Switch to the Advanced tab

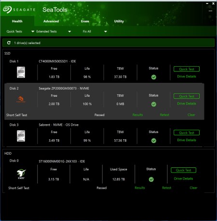point(51,21)
